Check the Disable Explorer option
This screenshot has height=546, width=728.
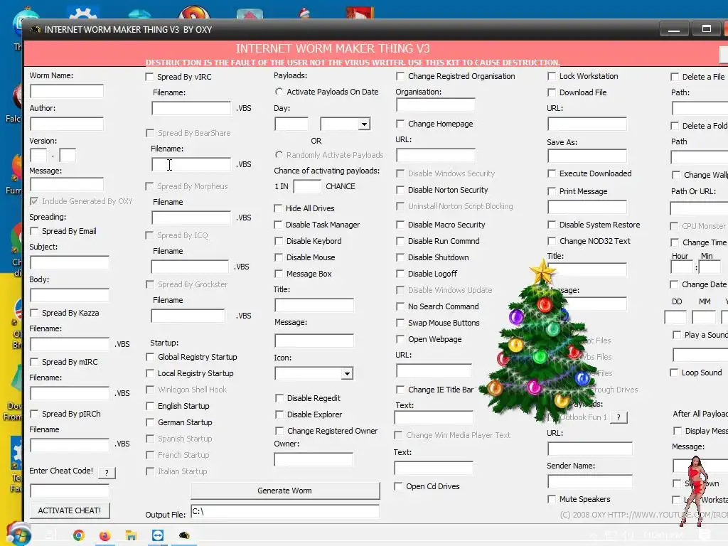[x=279, y=414]
